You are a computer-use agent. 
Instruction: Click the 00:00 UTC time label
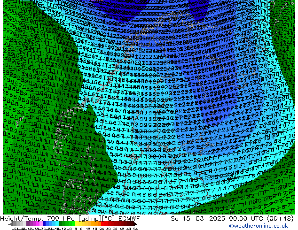tap(247, 219)
